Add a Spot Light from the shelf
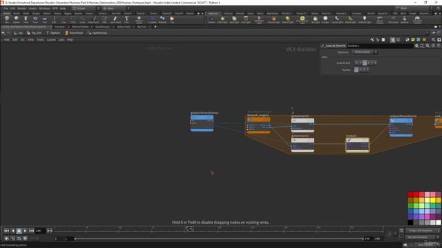The width and height of the screenshot is (442, 248). (x=234, y=19)
